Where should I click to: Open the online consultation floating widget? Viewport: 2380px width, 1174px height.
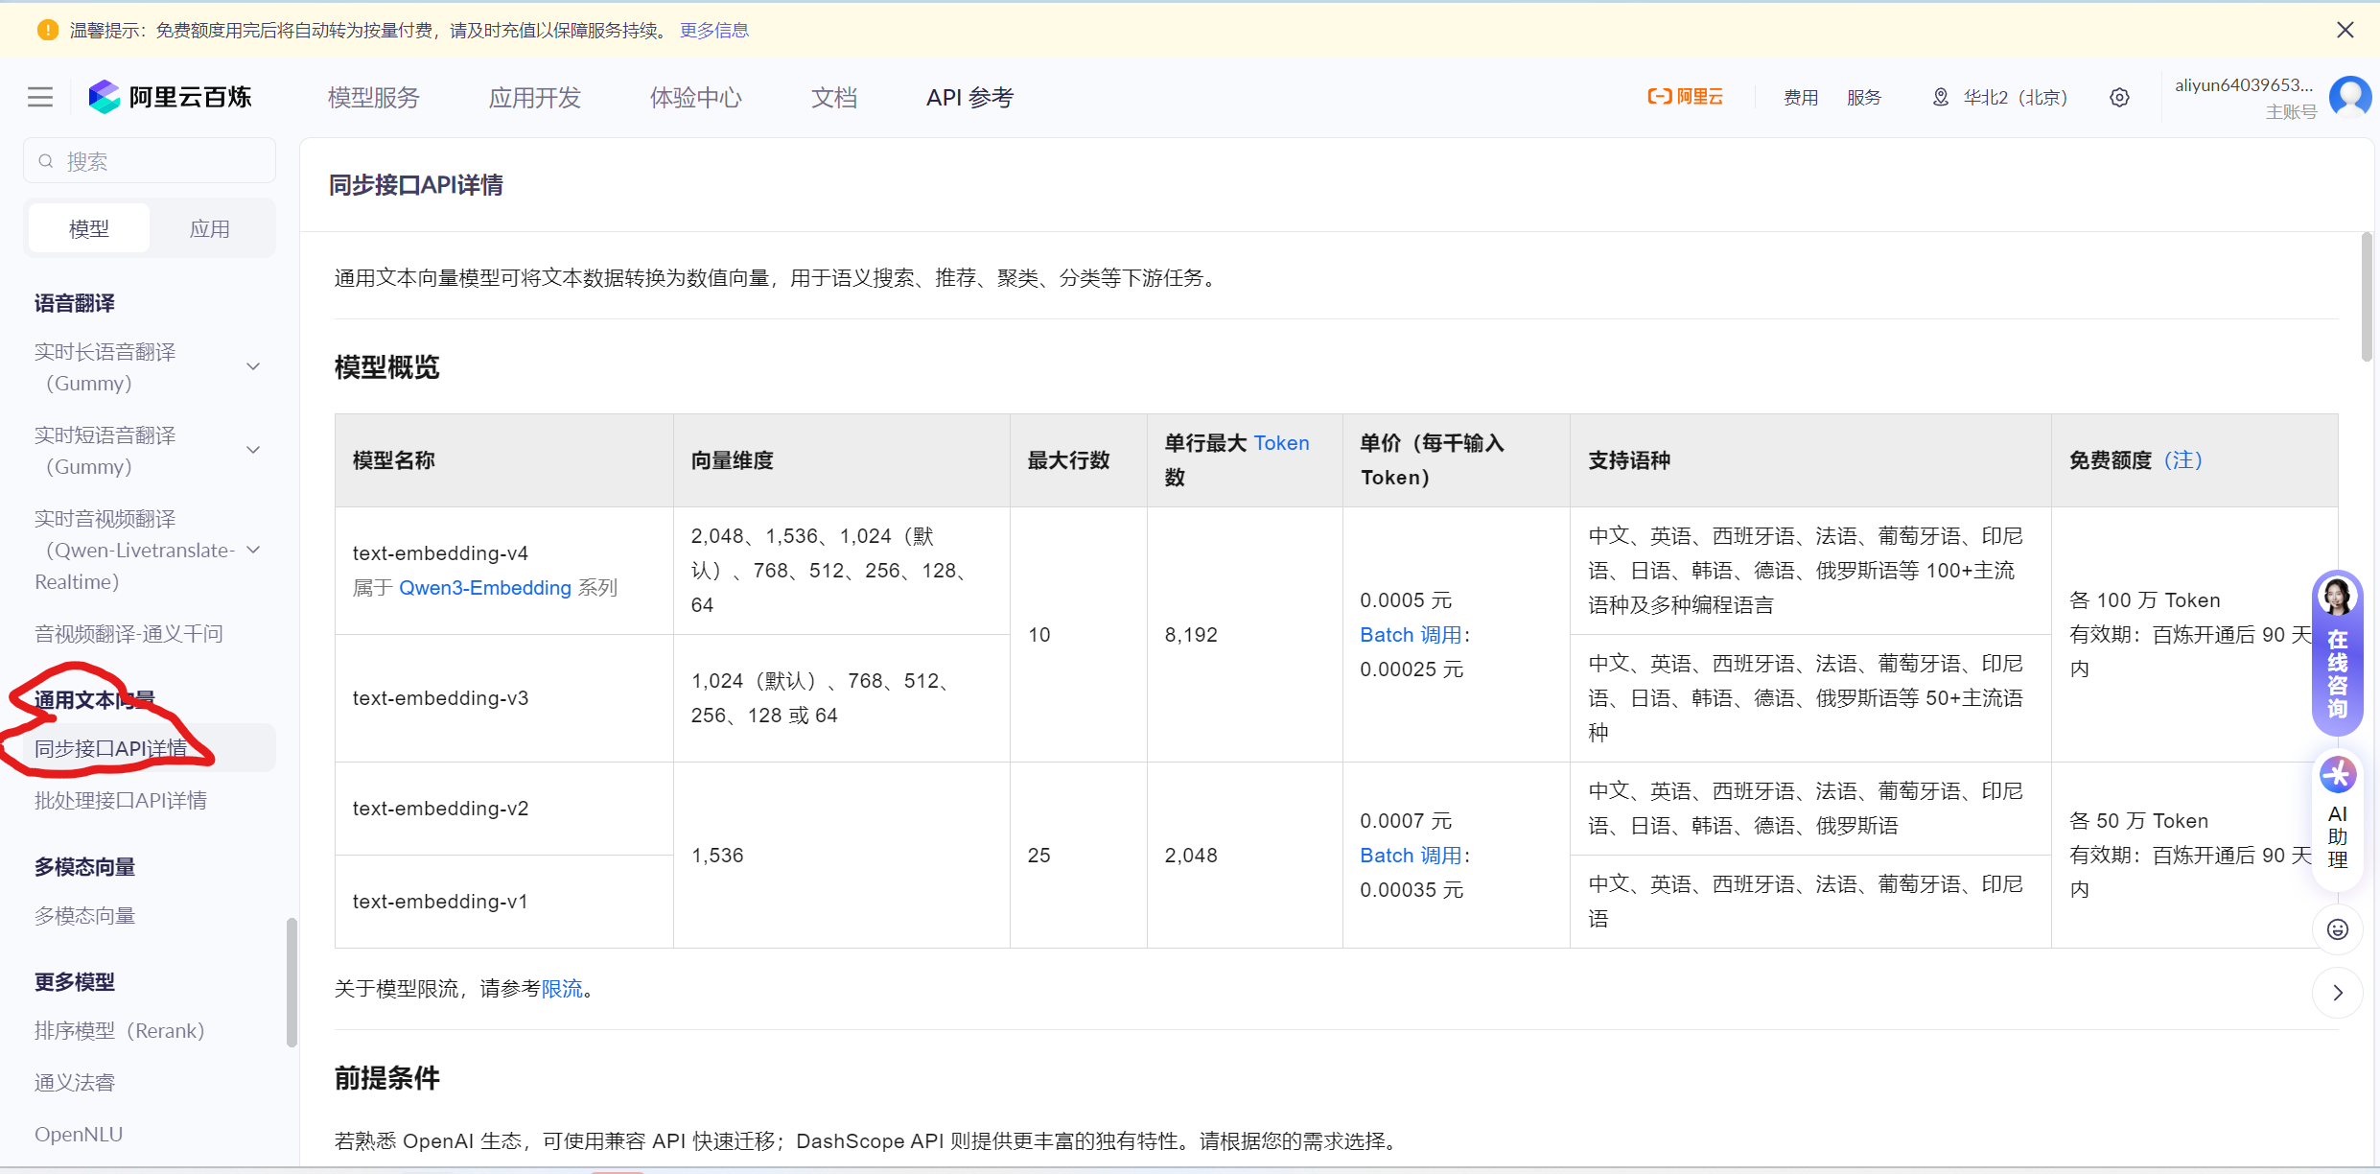pos(2337,652)
